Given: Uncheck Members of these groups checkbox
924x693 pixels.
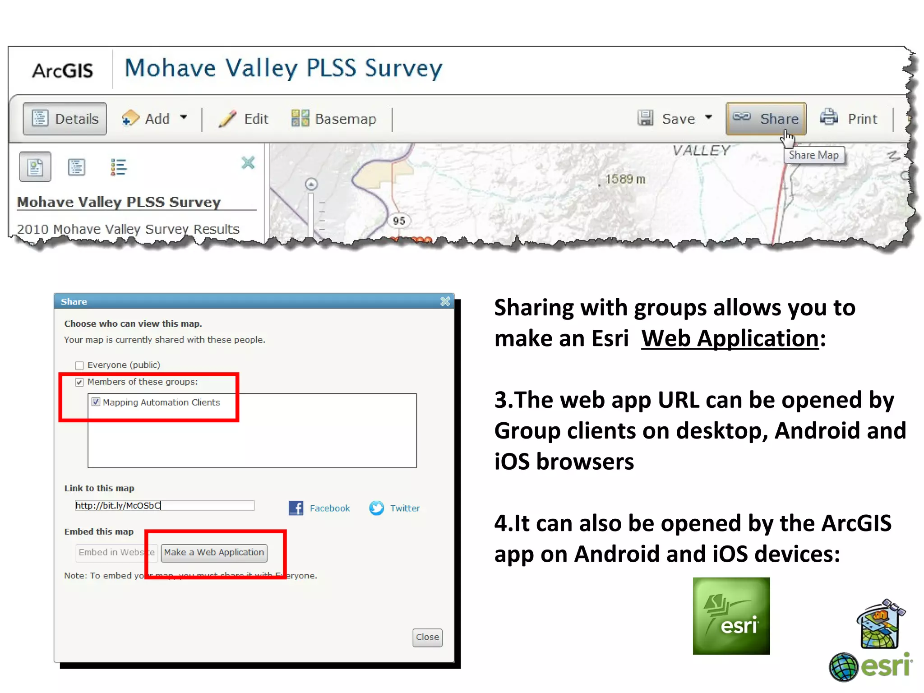Looking at the screenshot, I should click(x=79, y=382).
